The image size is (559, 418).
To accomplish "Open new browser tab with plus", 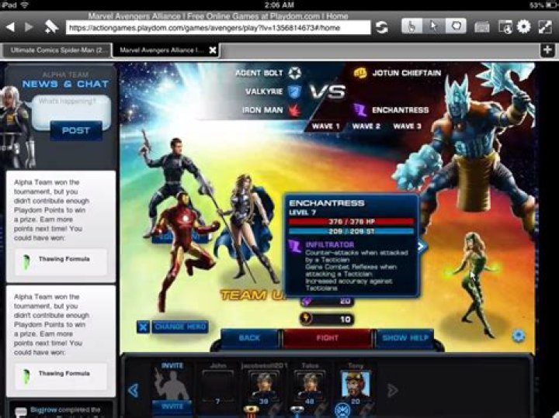I will coord(548,50).
